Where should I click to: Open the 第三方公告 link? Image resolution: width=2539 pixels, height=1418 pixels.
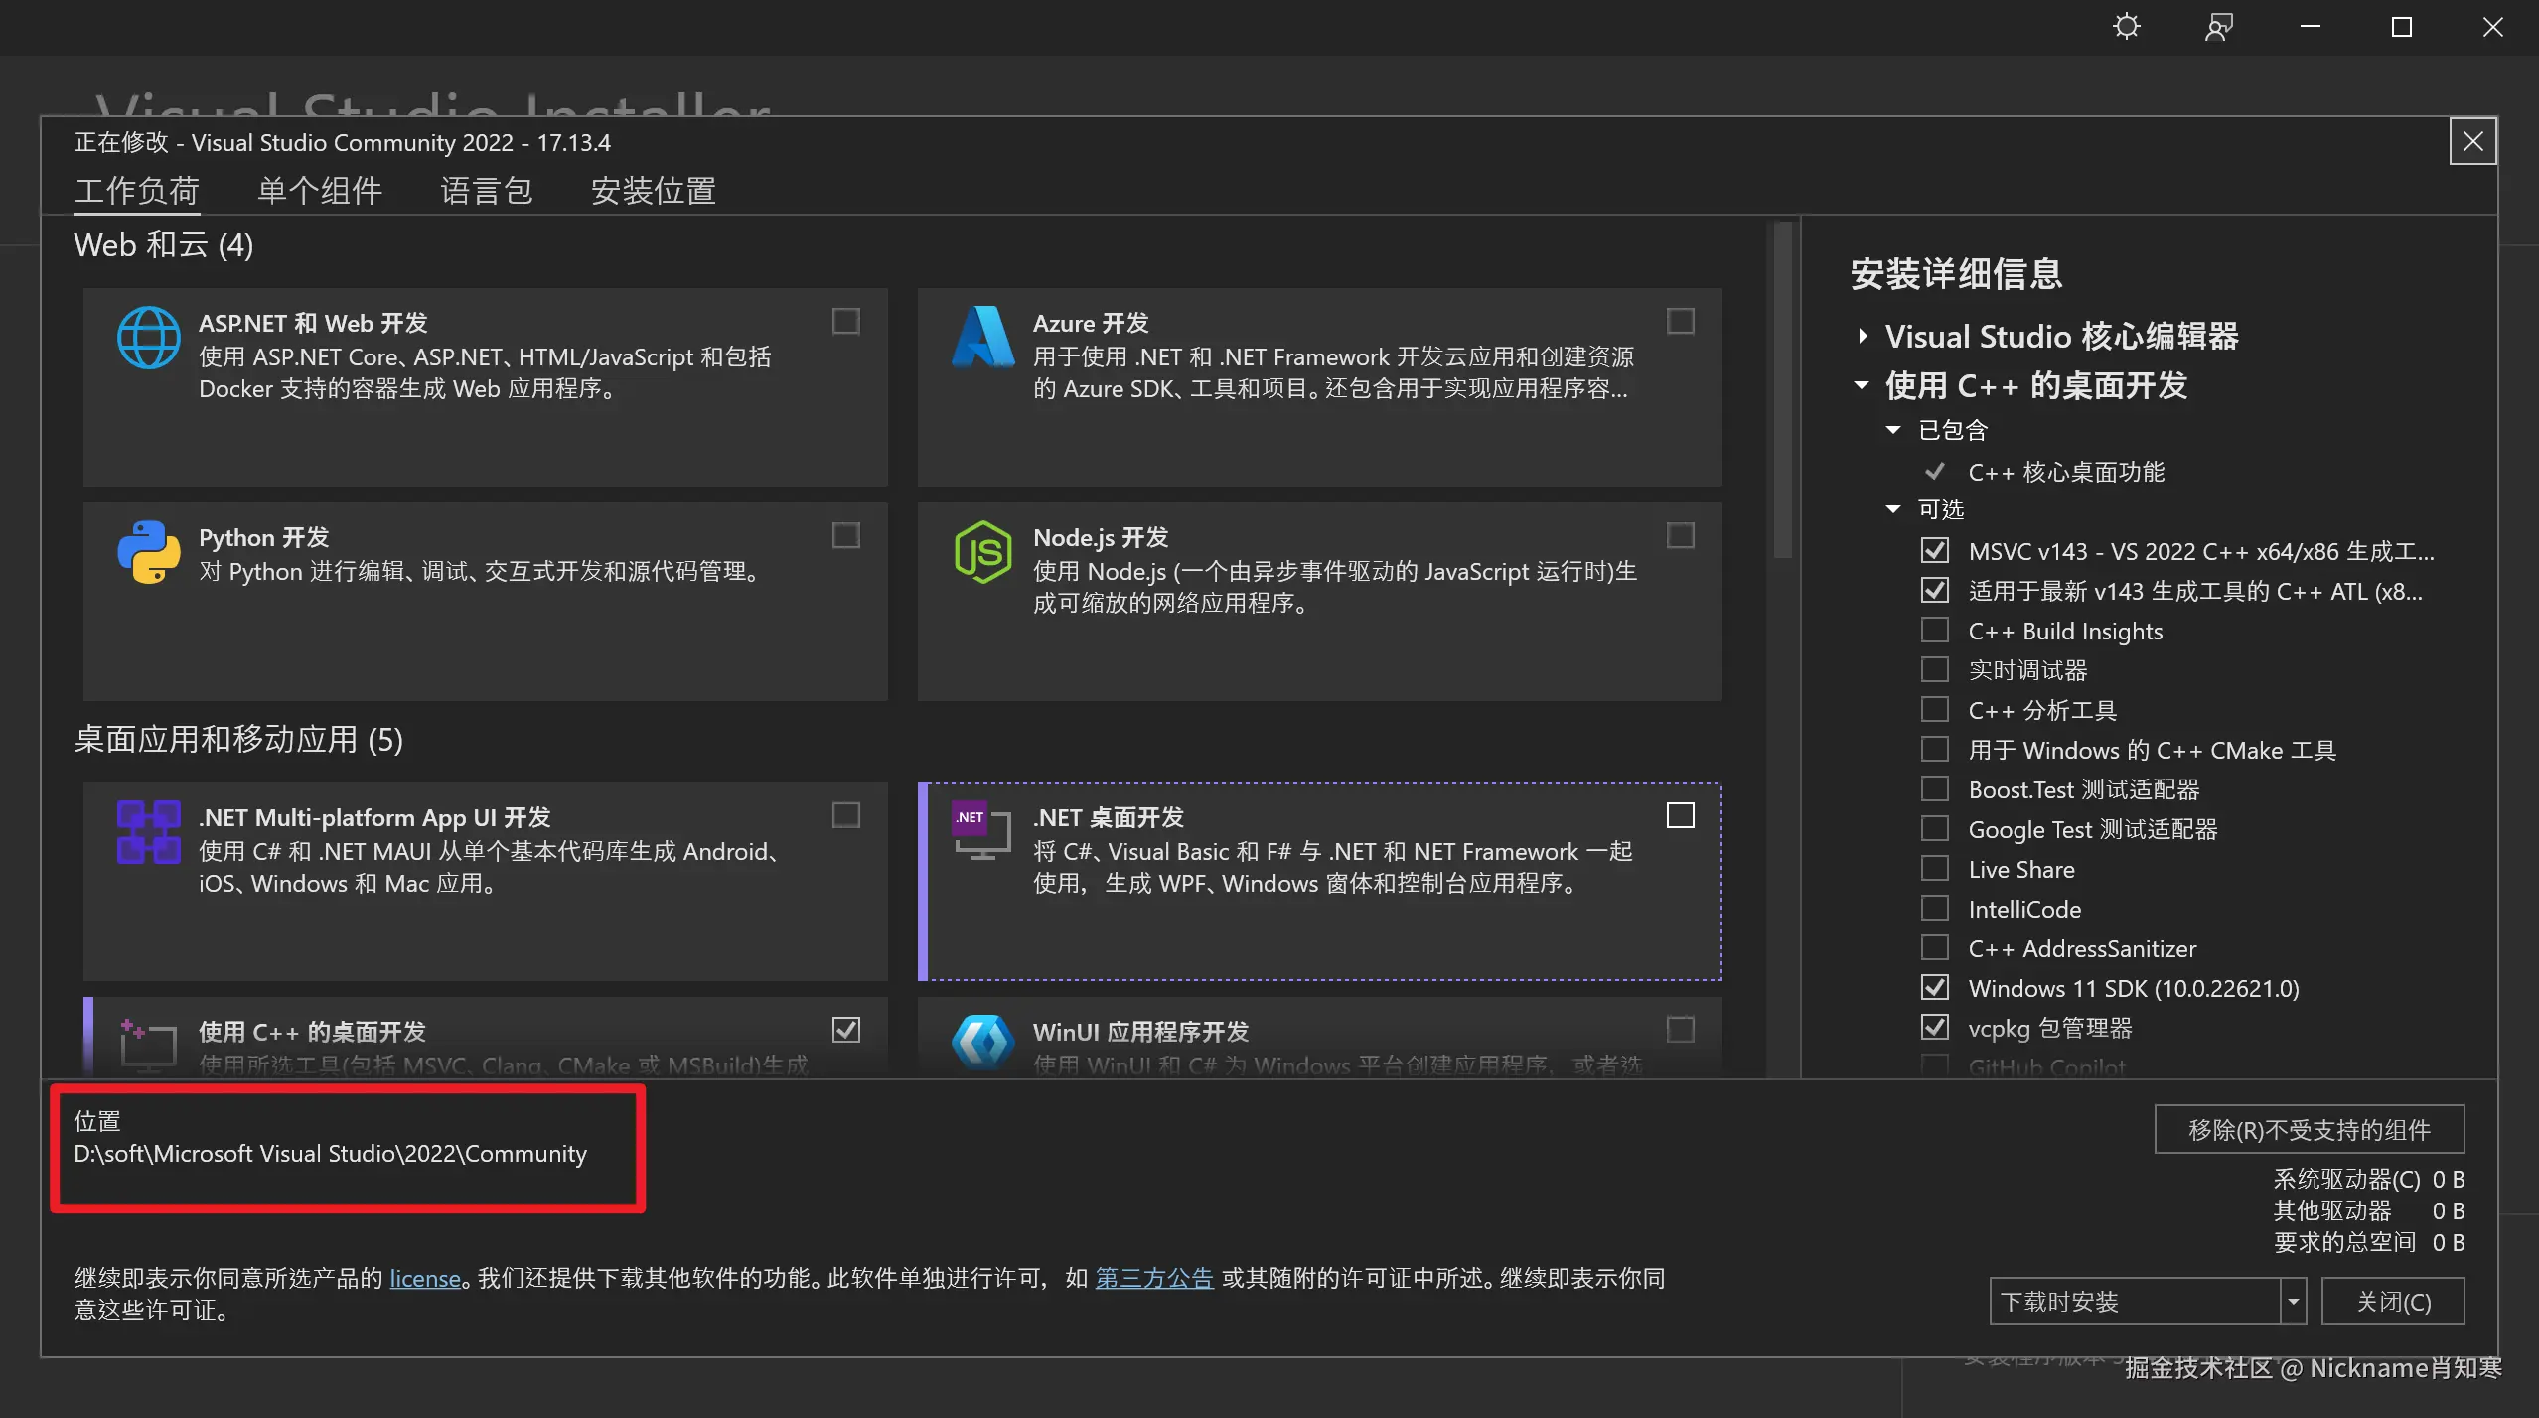coord(1154,1278)
